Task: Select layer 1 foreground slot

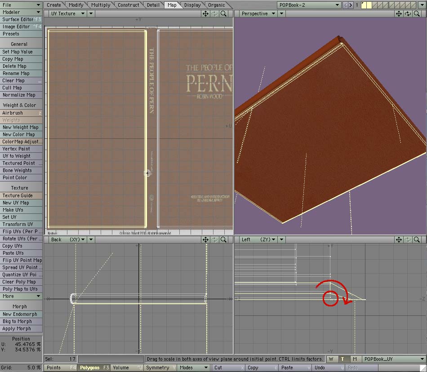Action: coord(364,5)
